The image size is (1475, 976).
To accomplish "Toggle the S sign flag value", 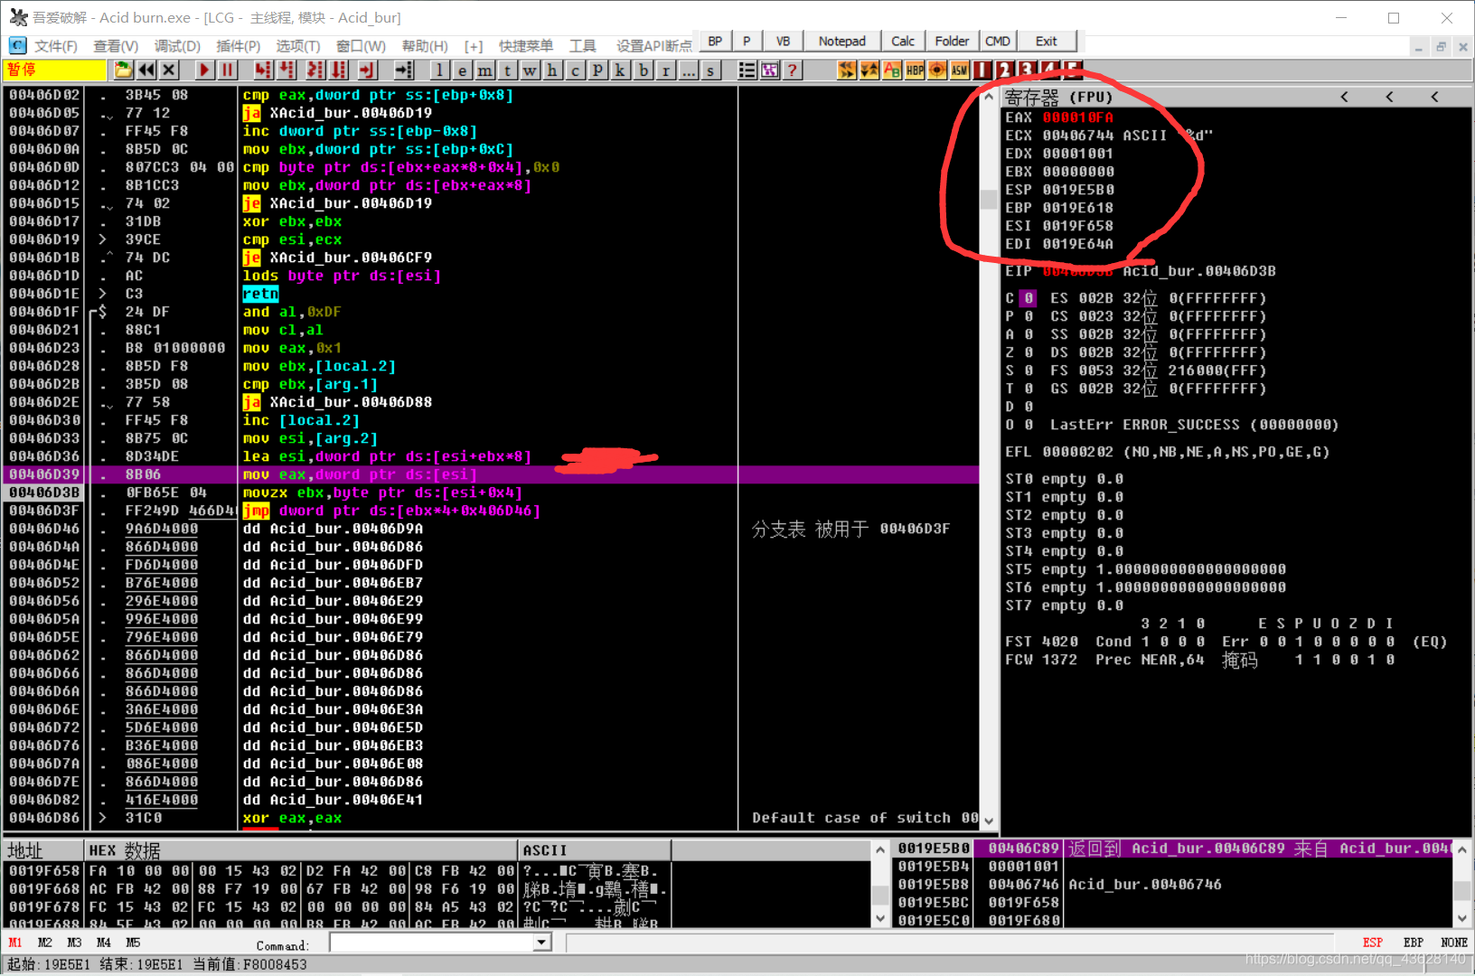I will point(1029,371).
